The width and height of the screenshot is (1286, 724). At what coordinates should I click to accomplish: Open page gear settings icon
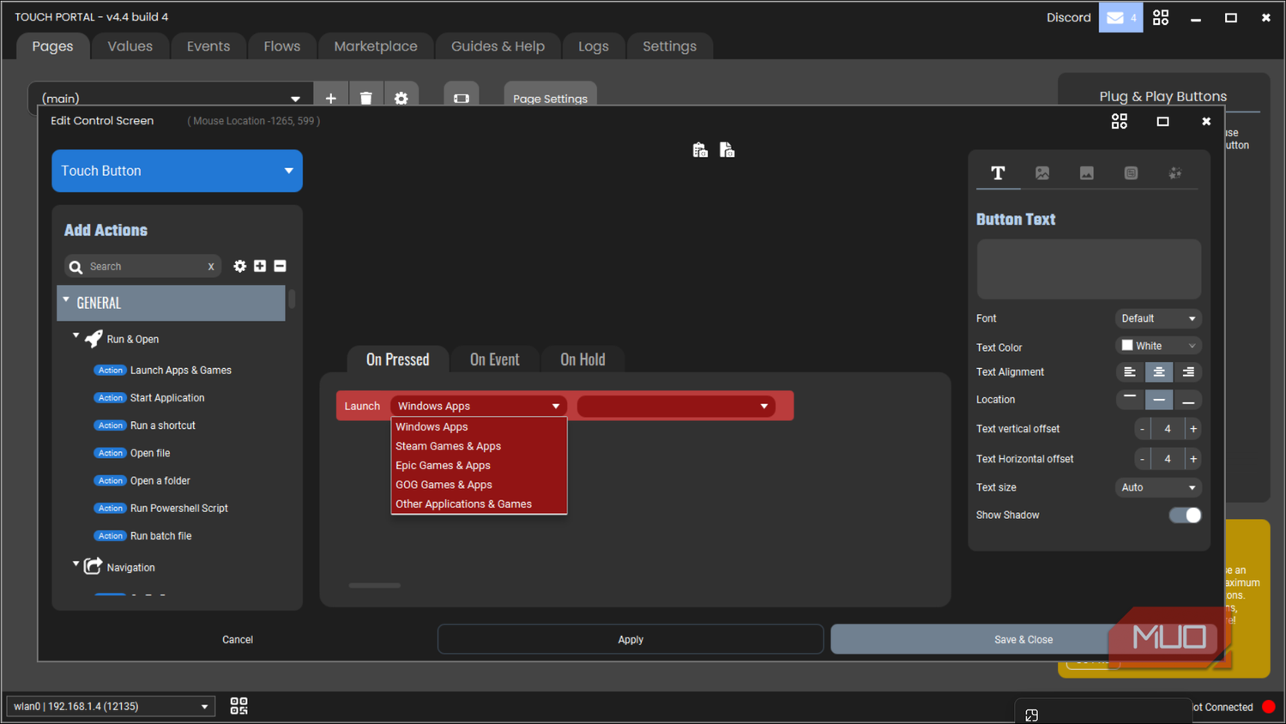401,98
